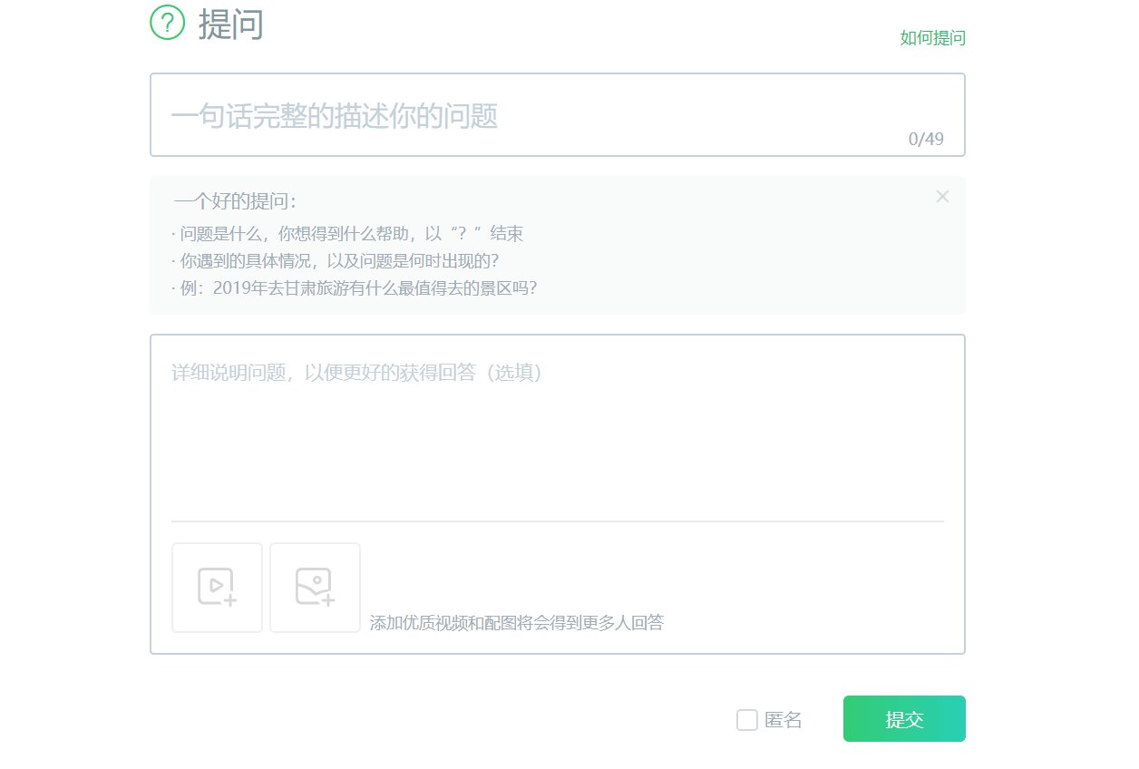View the how-to-ask guidelines

click(931, 38)
